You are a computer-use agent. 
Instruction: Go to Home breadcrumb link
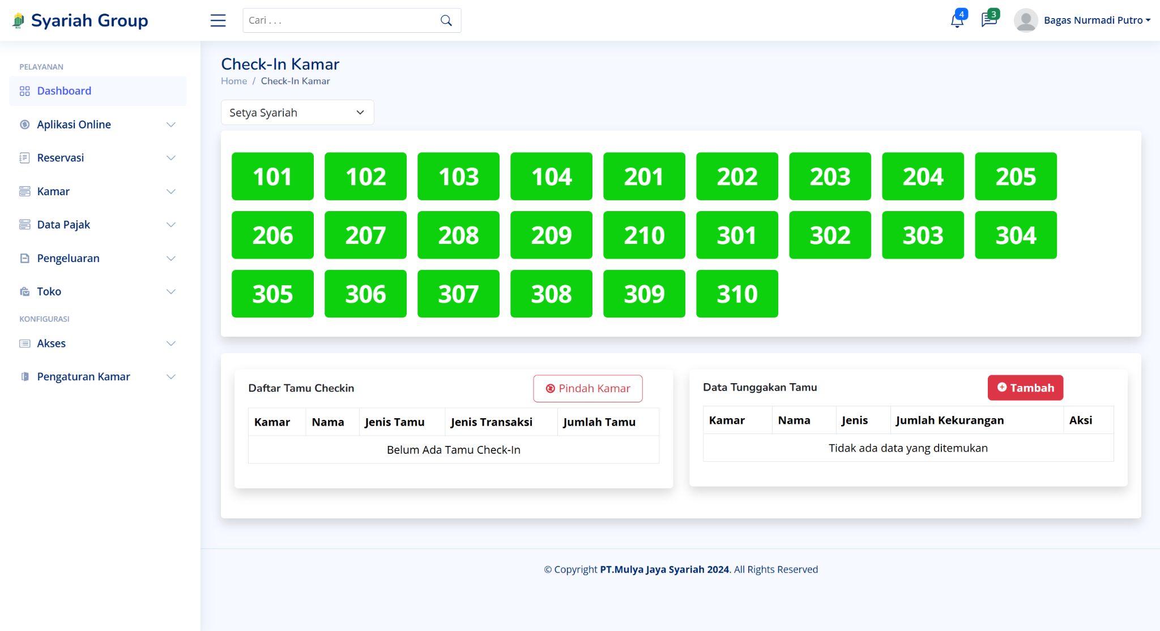234,81
